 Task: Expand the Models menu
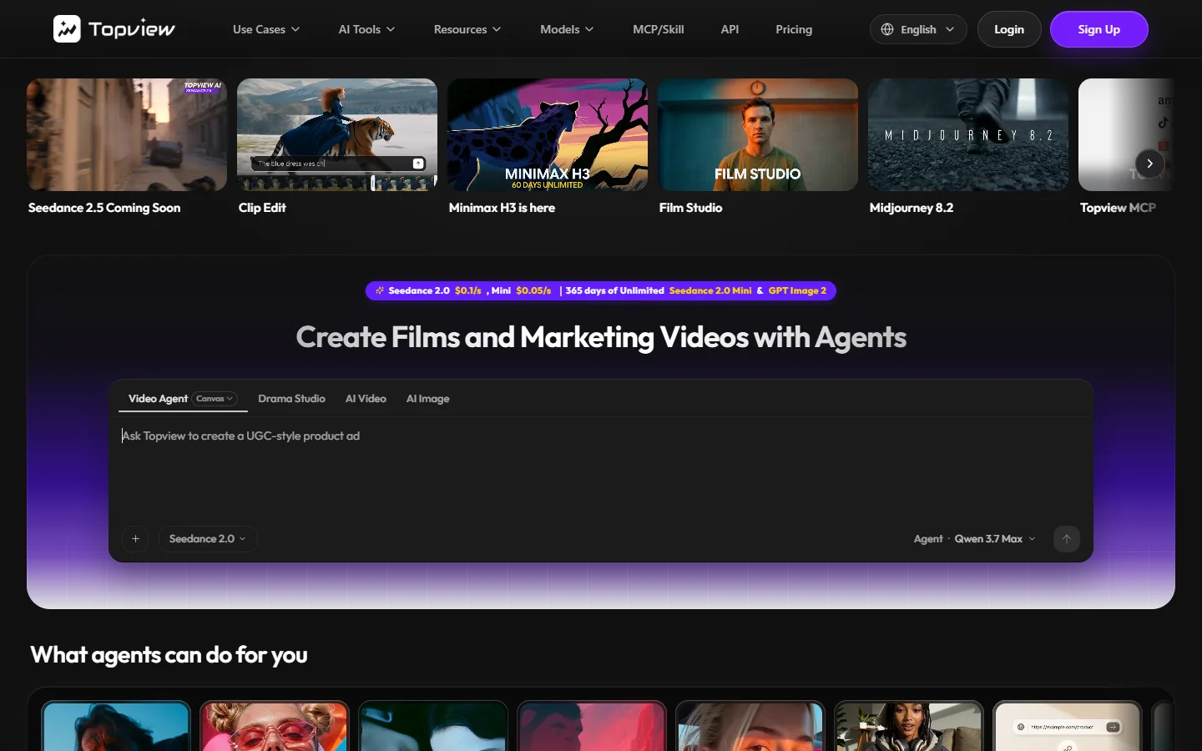coord(567,29)
